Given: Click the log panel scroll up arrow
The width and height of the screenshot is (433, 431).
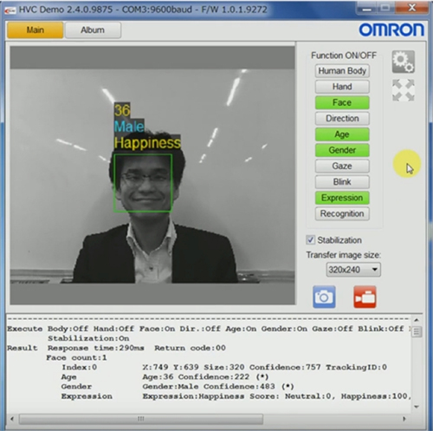Looking at the screenshot, I should (417, 320).
